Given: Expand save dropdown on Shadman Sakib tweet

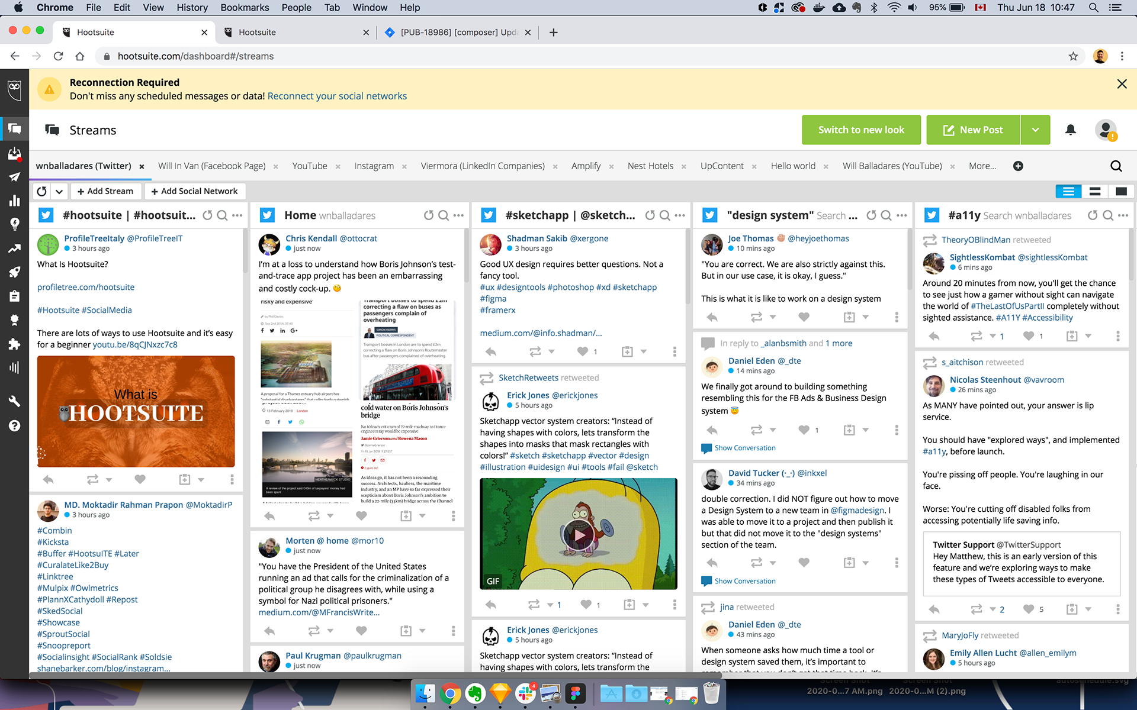Looking at the screenshot, I should [644, 351].
